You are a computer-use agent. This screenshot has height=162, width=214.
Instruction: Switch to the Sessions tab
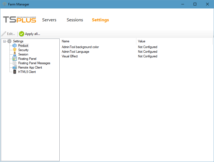[x=75, y=20]
